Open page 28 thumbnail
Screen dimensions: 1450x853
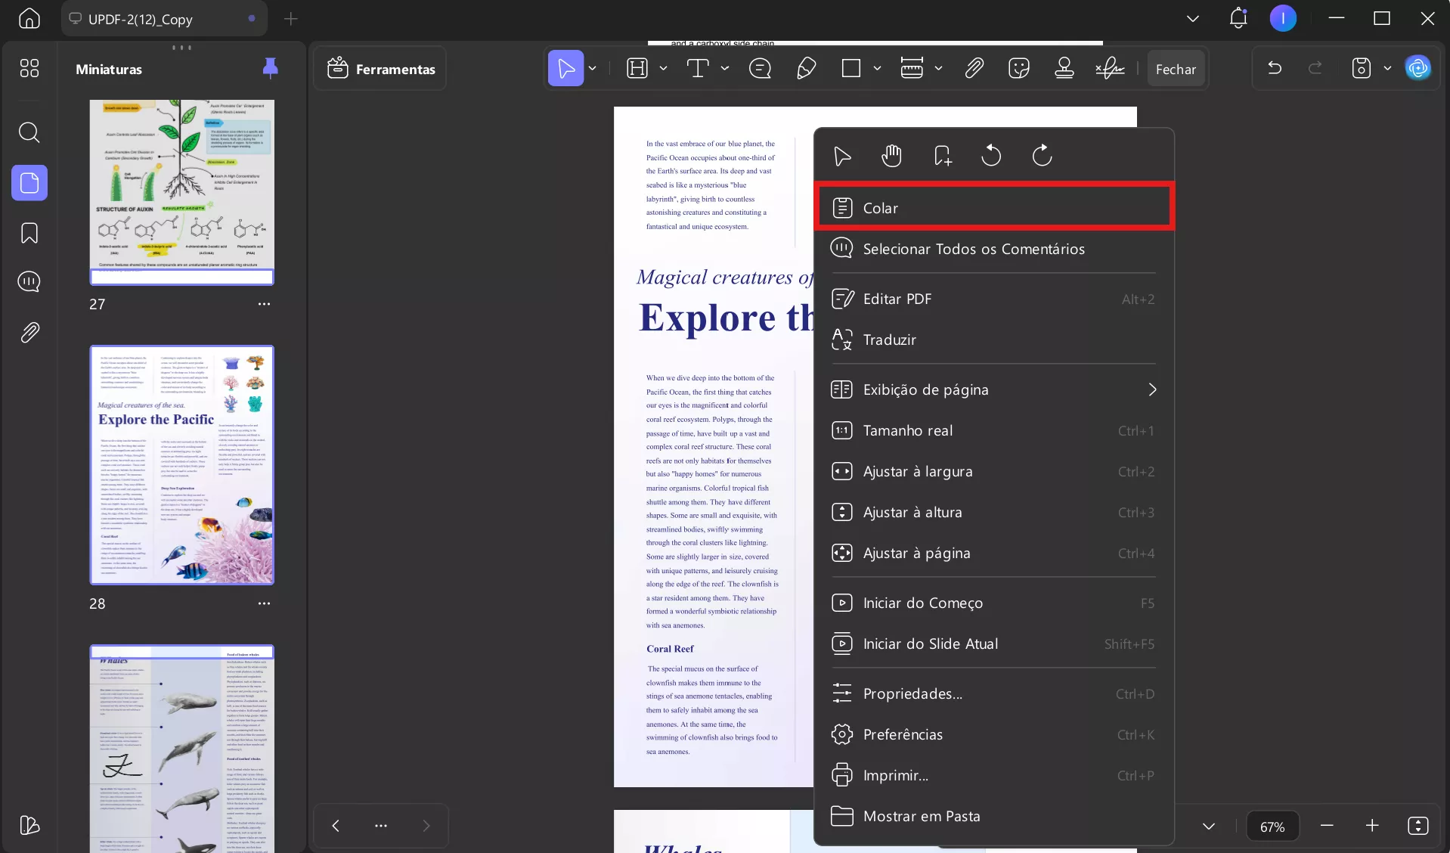coord(181,464)
